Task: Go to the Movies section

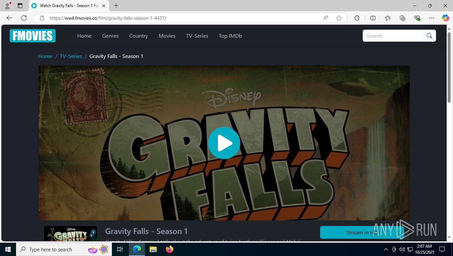Action: tap(167, 36)
